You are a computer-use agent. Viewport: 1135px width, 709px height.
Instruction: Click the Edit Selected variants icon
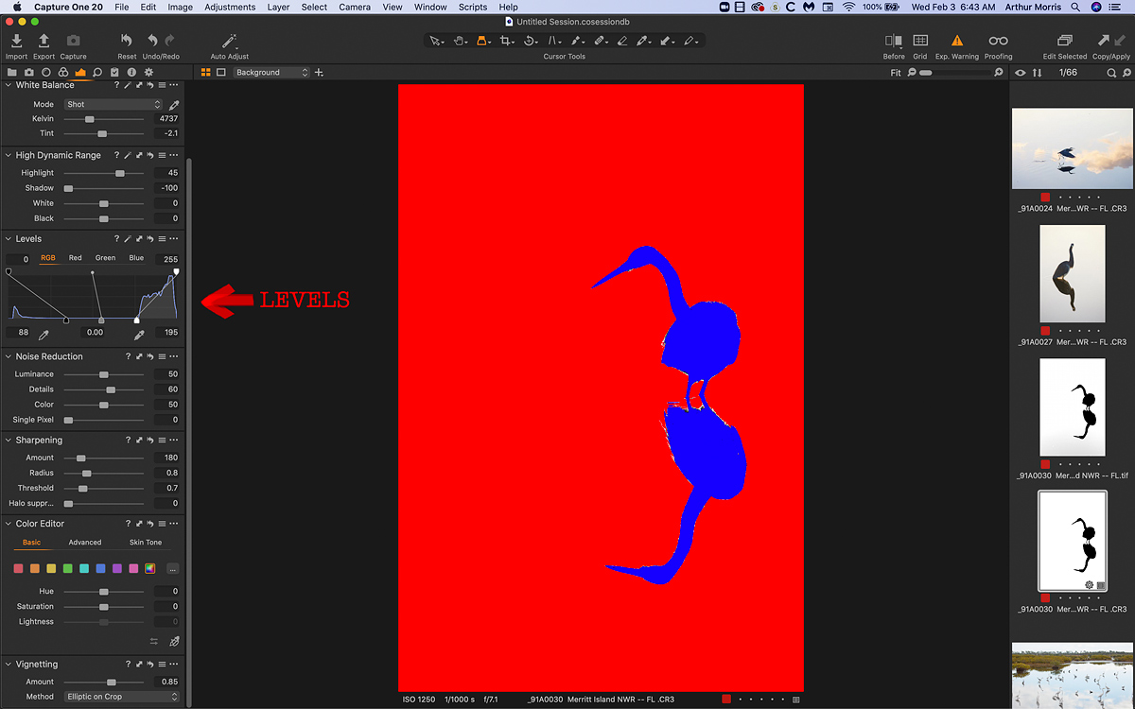[1064, 42]
